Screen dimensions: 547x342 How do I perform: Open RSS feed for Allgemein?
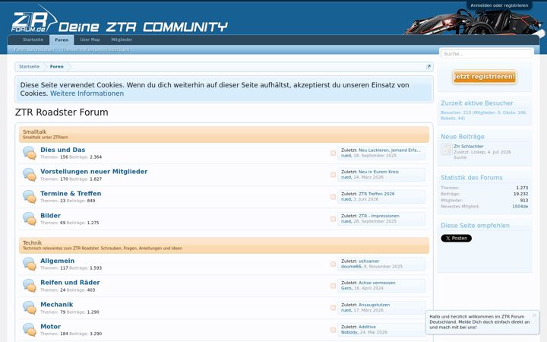[x=334, y=264]
